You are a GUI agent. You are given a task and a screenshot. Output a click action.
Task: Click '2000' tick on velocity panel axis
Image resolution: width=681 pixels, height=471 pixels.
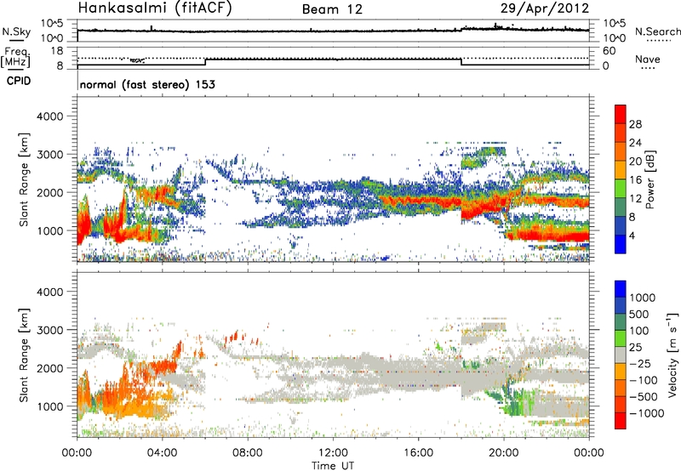click(x=49, y=368)
